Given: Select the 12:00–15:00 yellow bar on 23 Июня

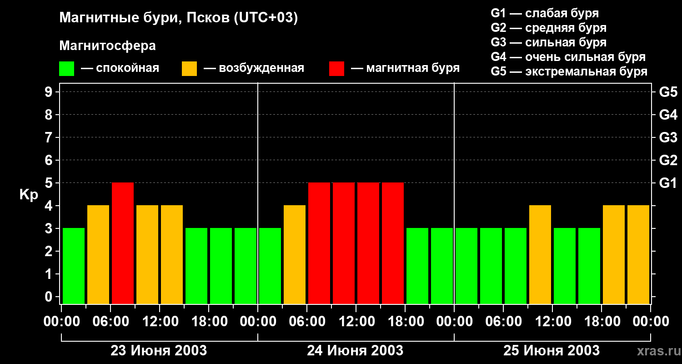Looking at the screenshot, I should tap(172, 254).
